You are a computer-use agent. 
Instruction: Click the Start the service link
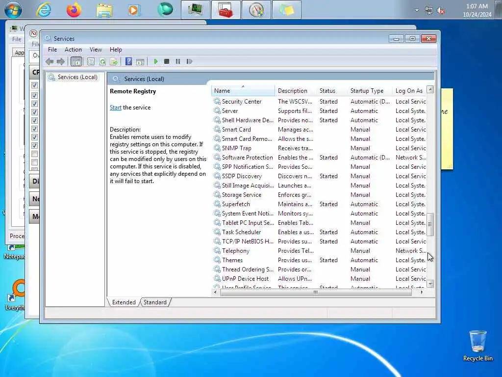tap(116, 108)
